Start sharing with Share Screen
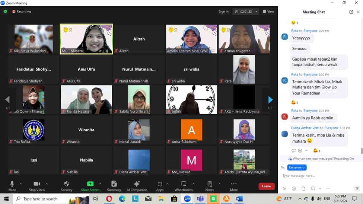The width and height of the screenshot is (363, 204). [x=90, y=186]
